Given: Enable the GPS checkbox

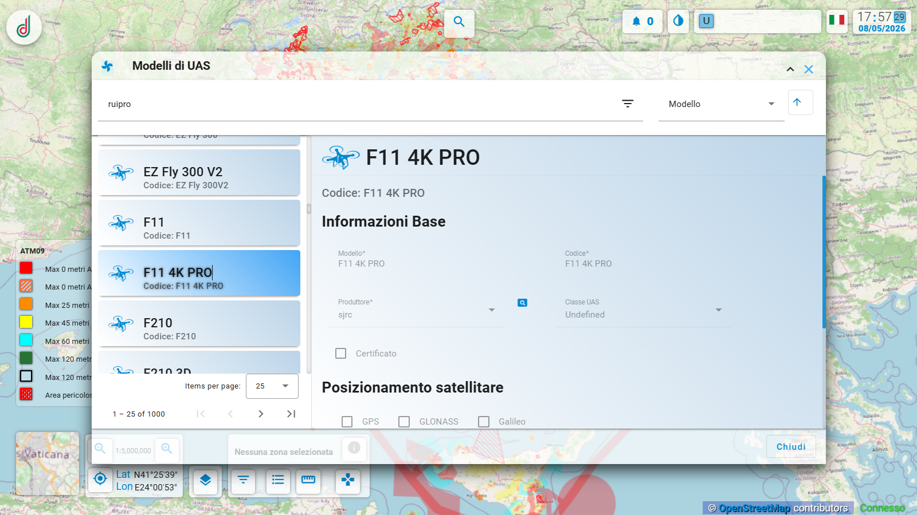Looking at the screenshot, I should [x=347, y=422].
